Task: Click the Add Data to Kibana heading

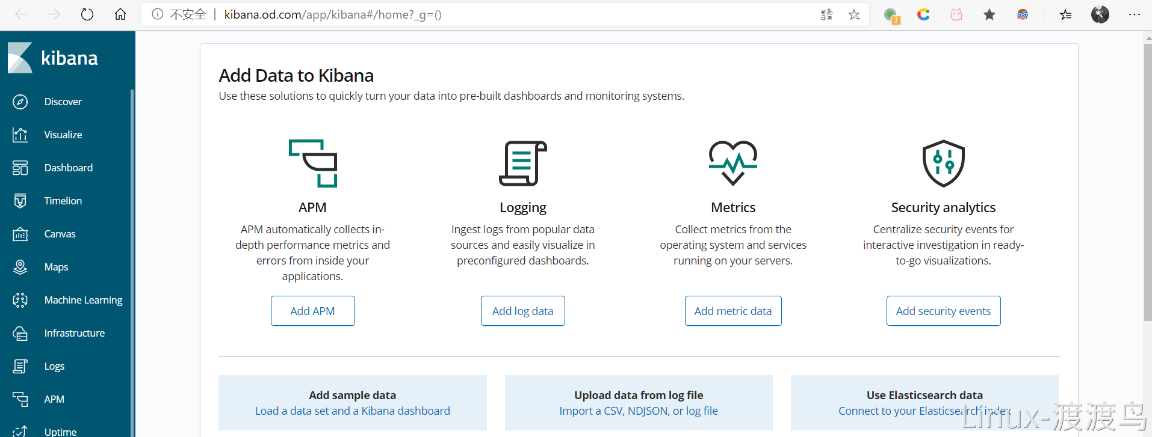Action: tap(296, 75)
